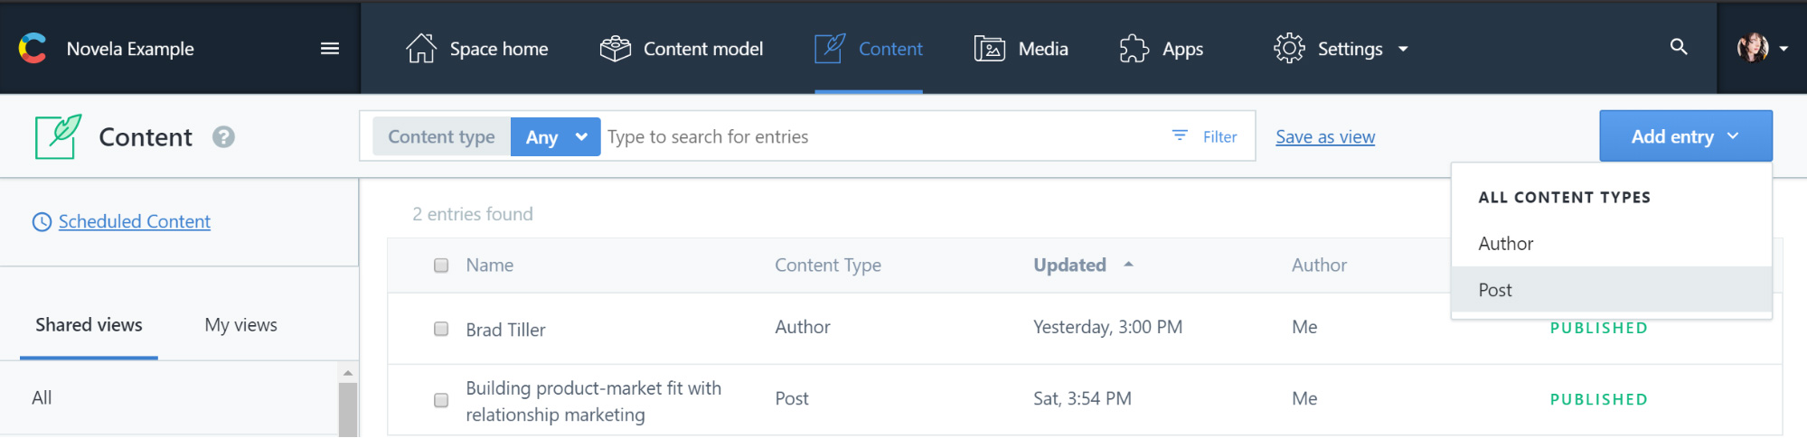Click the Space home house icon
The width and height of the screenshot is (1807, 438).
tap(420, 49)
